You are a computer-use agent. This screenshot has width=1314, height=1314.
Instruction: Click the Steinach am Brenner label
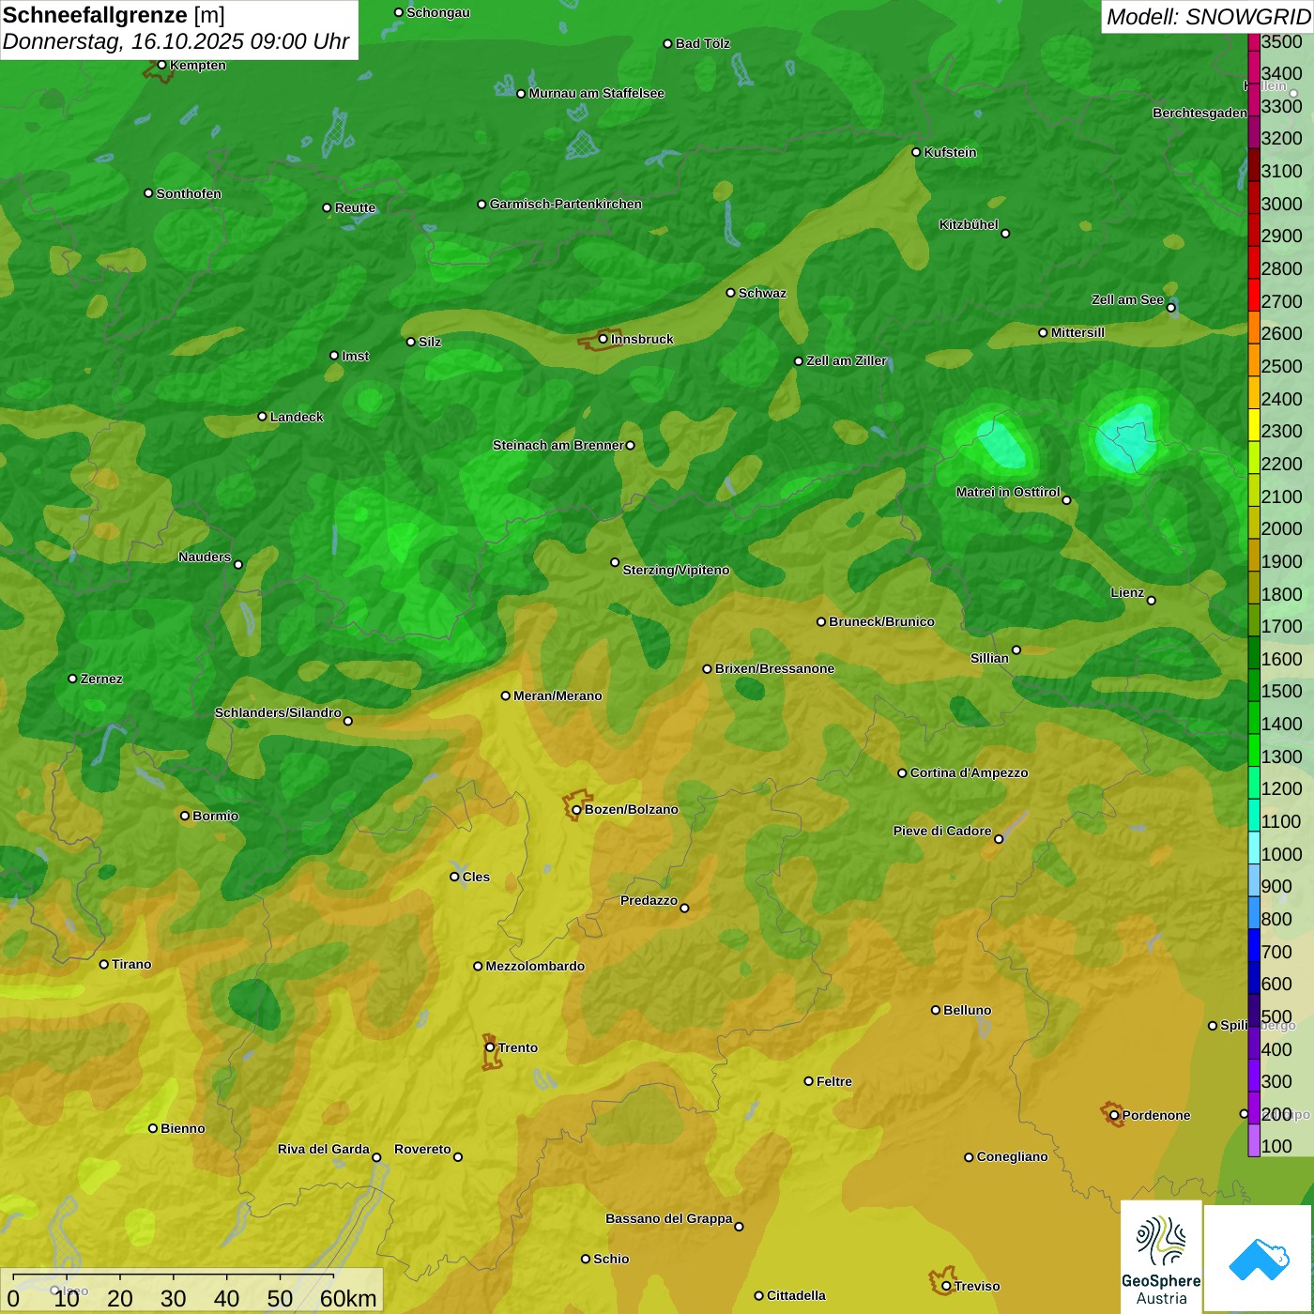click(558, 445)
